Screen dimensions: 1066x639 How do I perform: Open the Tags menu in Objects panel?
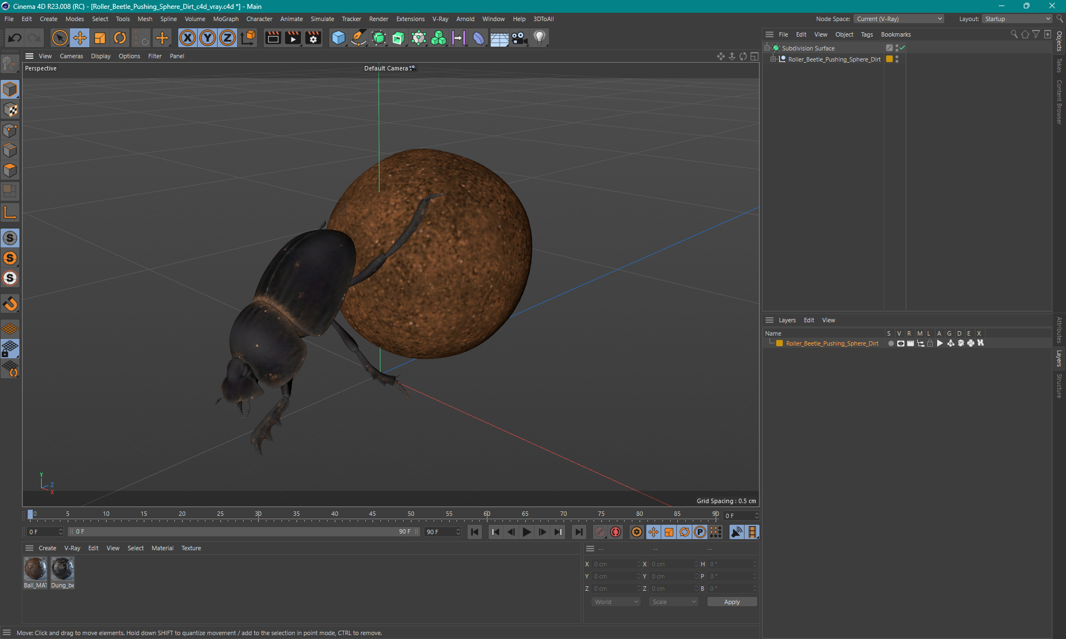tap(867, 34)
